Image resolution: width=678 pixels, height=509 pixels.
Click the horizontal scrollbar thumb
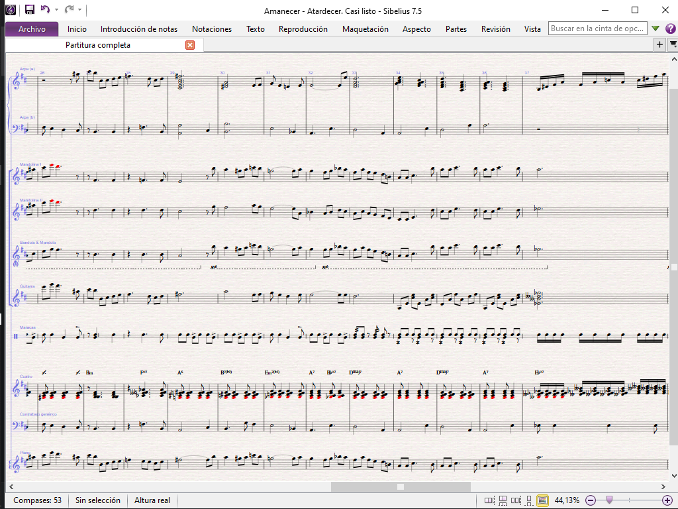tap(401, 487)
